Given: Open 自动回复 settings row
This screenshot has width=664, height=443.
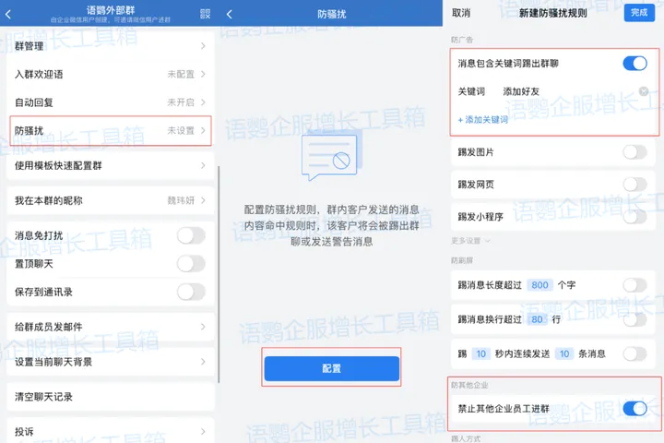Looking at the screenshot, I should (110, 102).
